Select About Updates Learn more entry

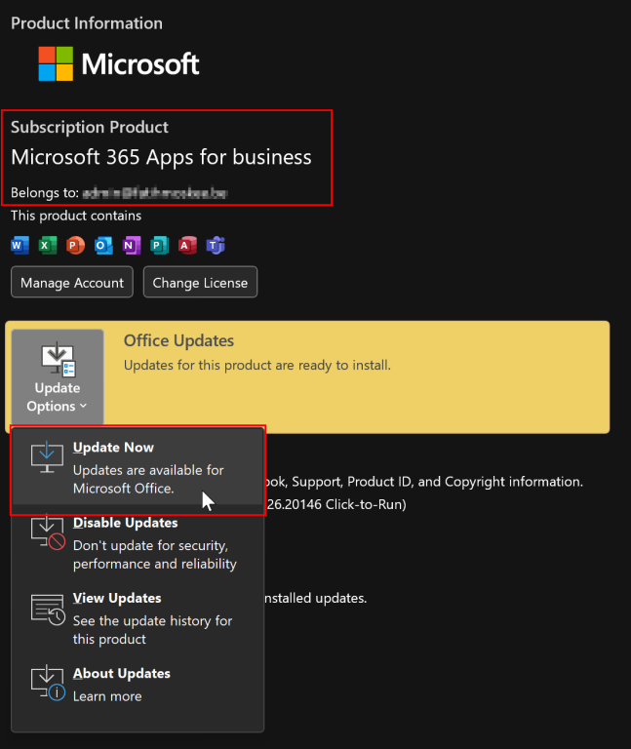point(138,684)
